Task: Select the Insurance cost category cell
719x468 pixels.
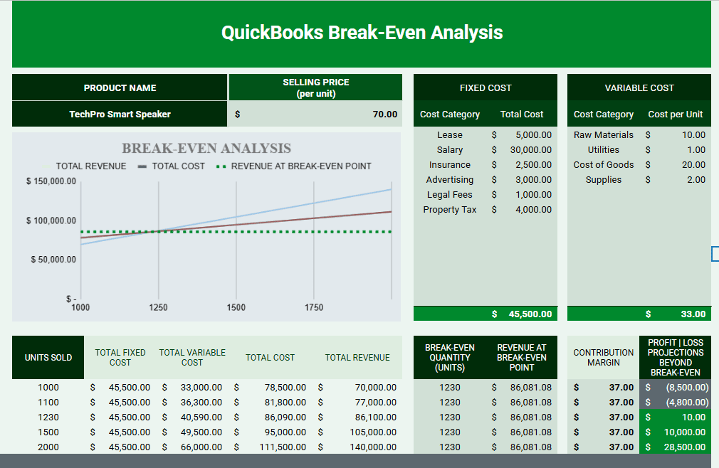Action: [x=450, y=165]
